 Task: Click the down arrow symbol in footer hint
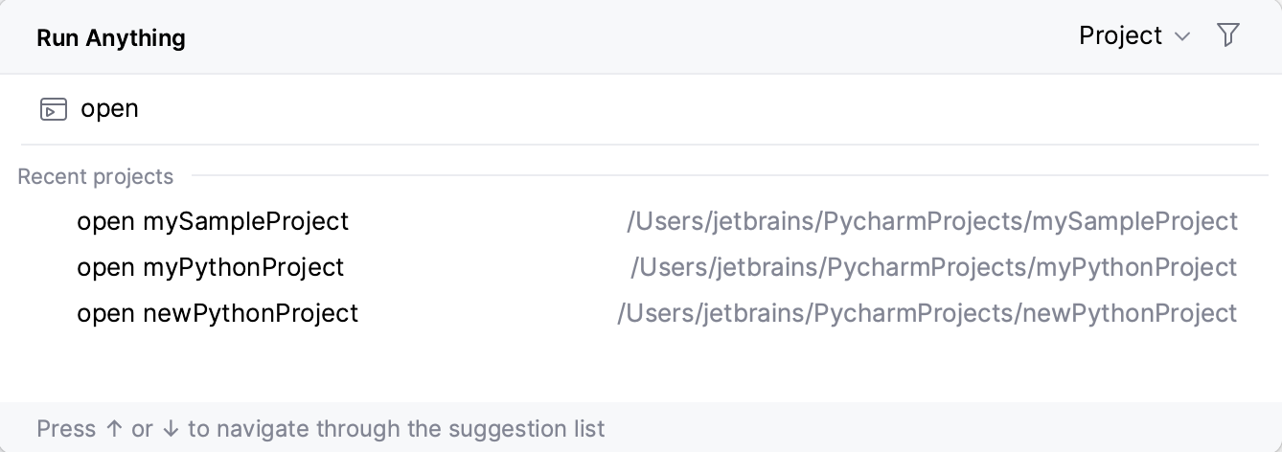(171, 429)
